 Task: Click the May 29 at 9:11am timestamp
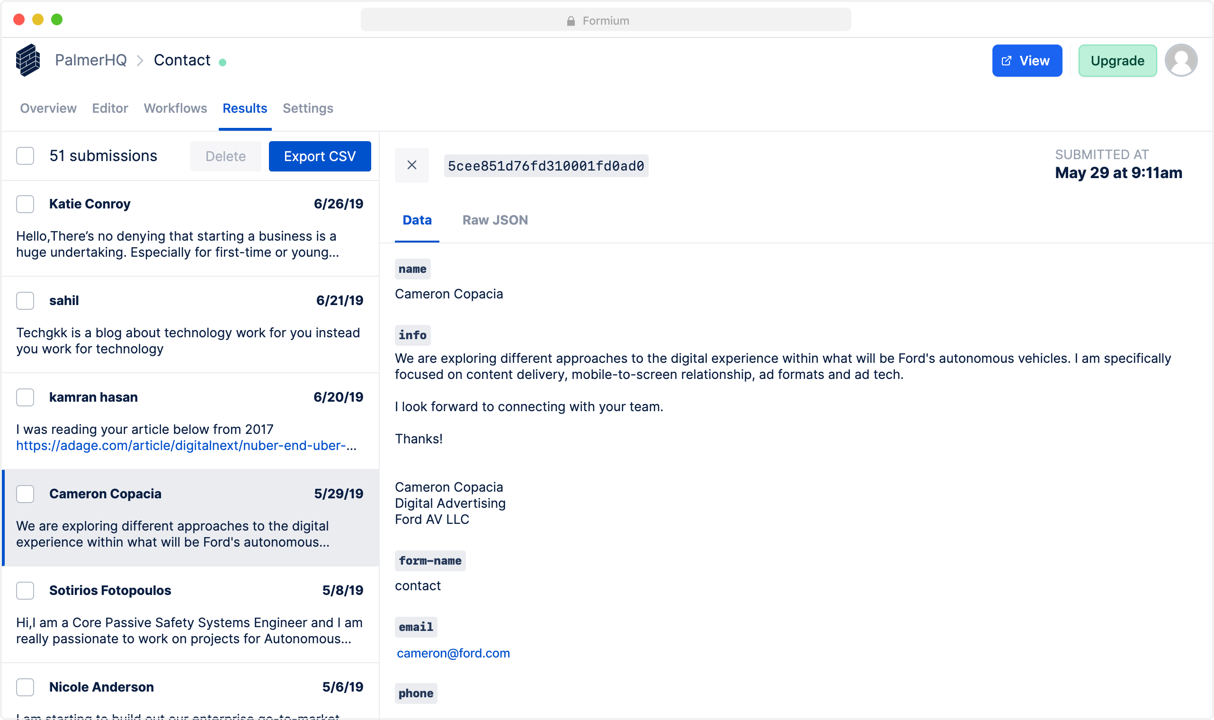coord(1118,173)
